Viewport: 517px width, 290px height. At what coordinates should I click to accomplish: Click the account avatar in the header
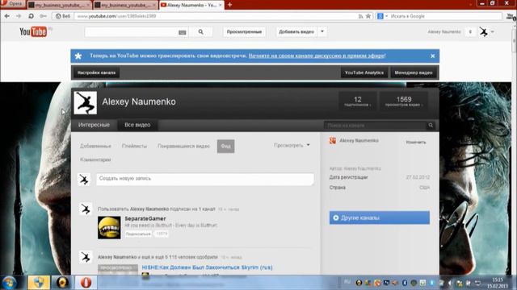[x=483, y=32]
